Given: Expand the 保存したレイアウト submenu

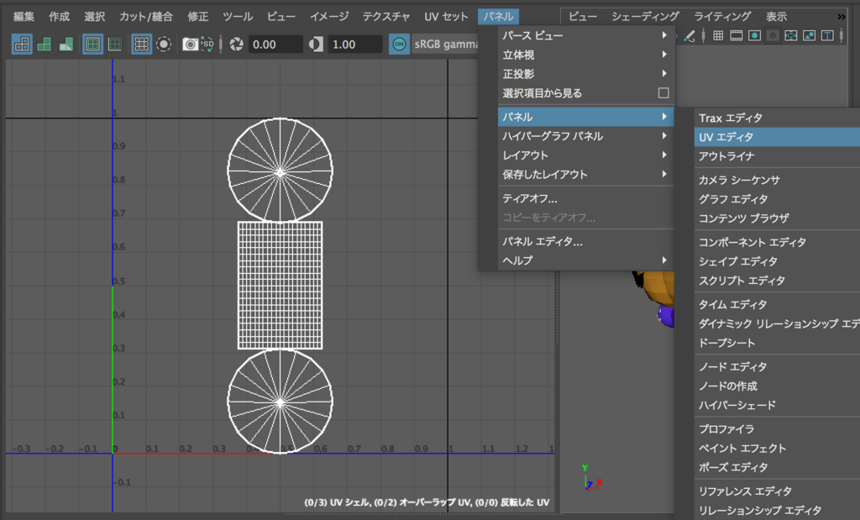Looking at the screenshot, I should (x=585, y=174).
